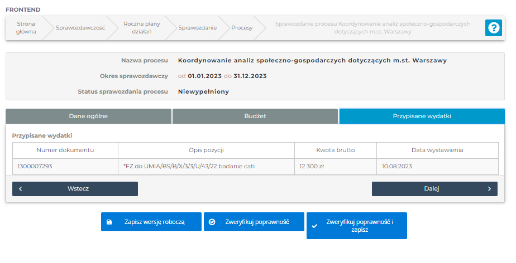Switch to the Dane ogólne tab
Viewport: 516px width, 263px height.
click(x=88, y=116)
